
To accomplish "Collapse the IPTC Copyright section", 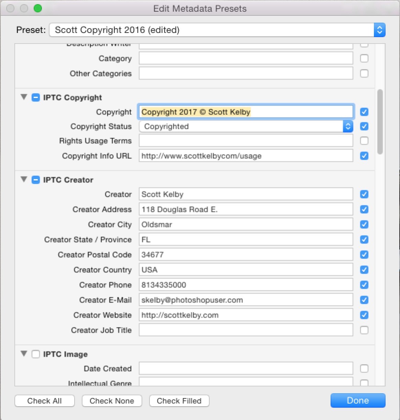I will (x=24, y=97).
